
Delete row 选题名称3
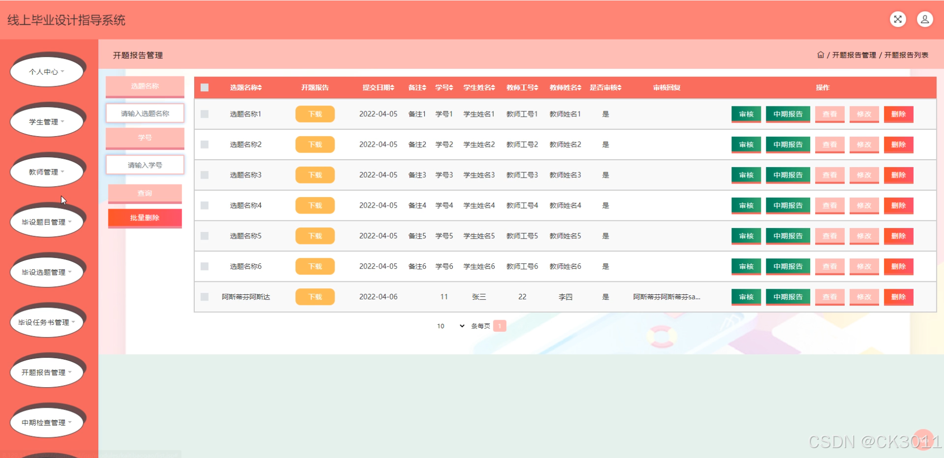899,175
